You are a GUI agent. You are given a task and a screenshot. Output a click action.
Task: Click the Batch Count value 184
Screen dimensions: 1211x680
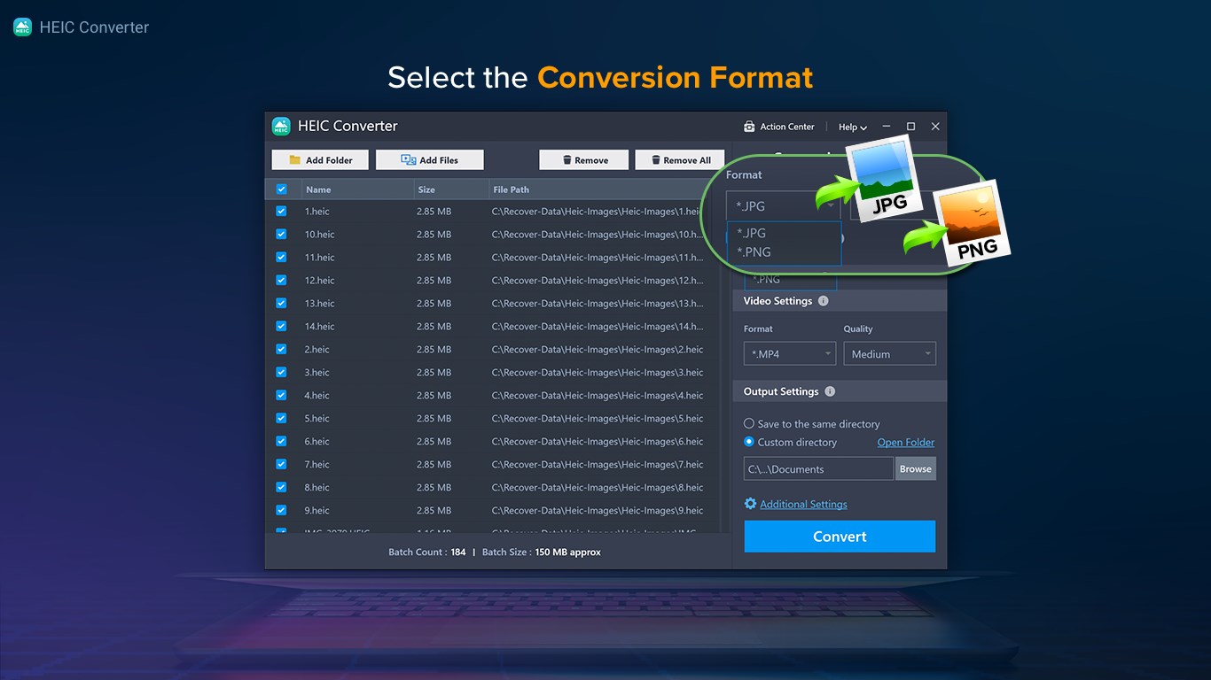point(458,552)
